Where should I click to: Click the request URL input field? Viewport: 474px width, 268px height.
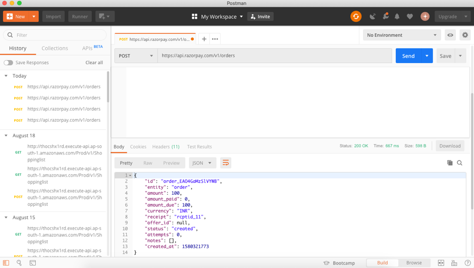pyautogui.click(x=274, y=56)
